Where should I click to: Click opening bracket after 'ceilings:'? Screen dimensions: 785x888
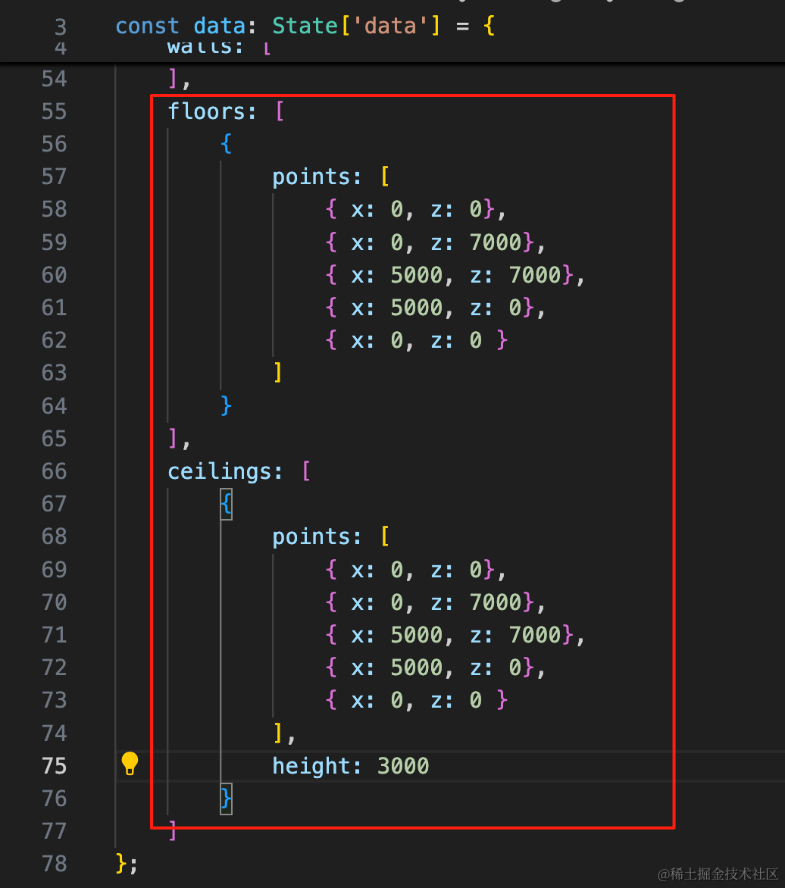tap(306, 471)
